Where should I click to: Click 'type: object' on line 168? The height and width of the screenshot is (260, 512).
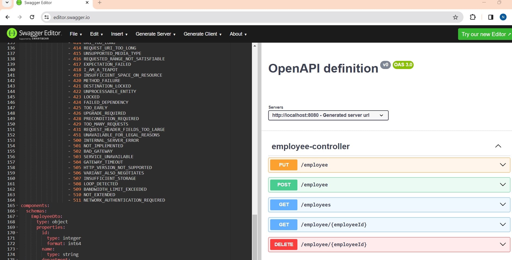coord(52,222)
